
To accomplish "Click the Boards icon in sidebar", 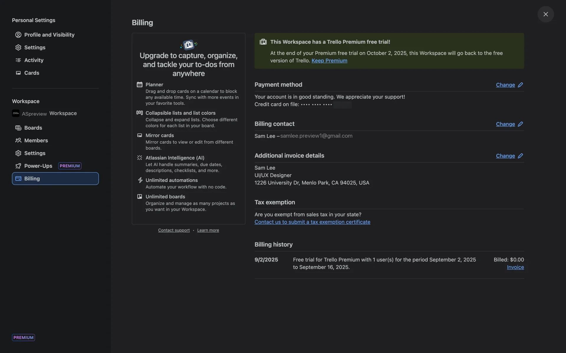I will (x=18, y=128).
